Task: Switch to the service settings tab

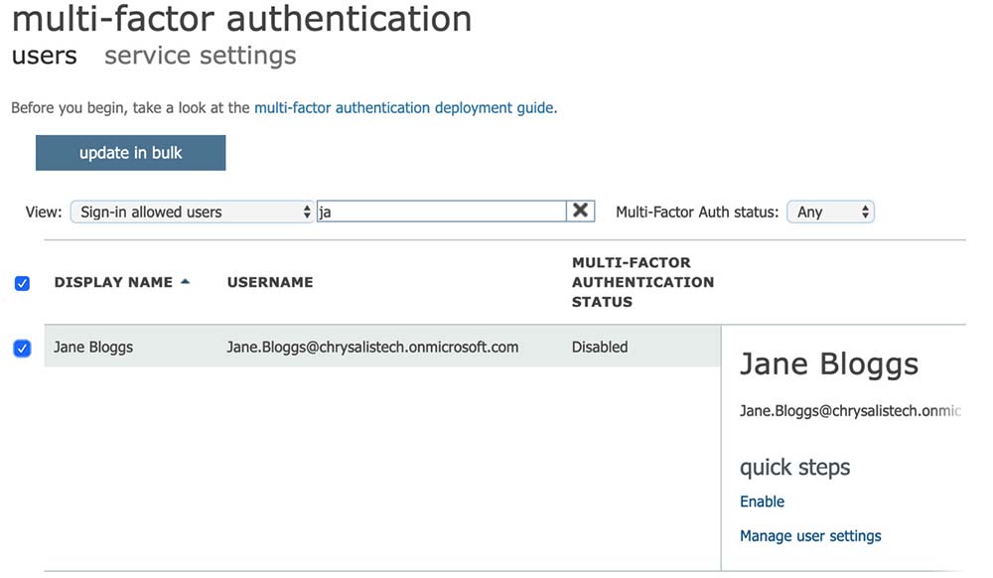Action: click(x=200, y=56)
